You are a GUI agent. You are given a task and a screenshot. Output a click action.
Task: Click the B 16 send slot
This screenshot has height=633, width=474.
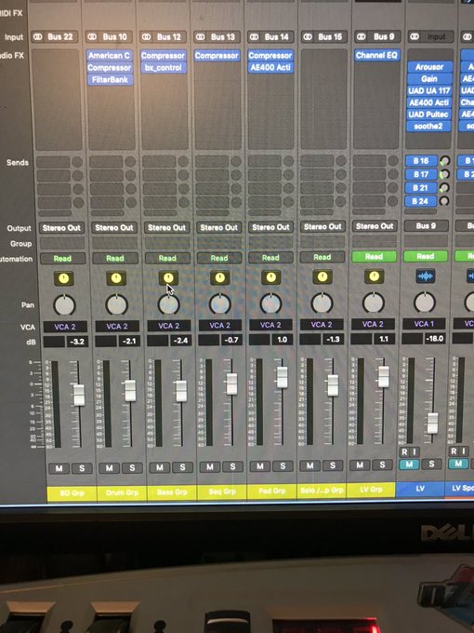pyautogui.click(x=421, y=161)
